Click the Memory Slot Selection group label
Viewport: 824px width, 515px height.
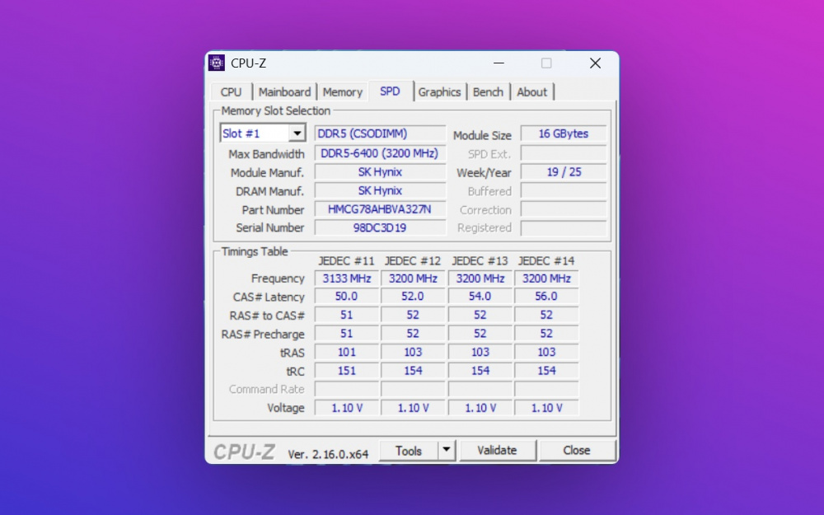[276, 111]
